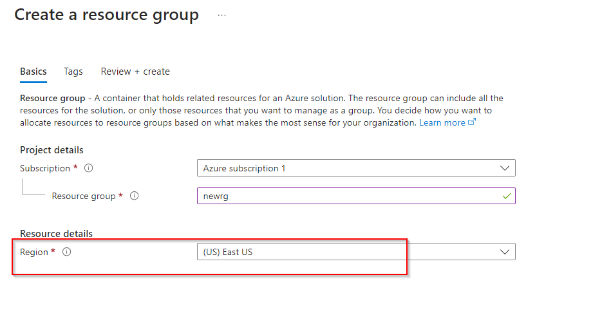Click the Subscription field label
611x315 pixels.
45,168
